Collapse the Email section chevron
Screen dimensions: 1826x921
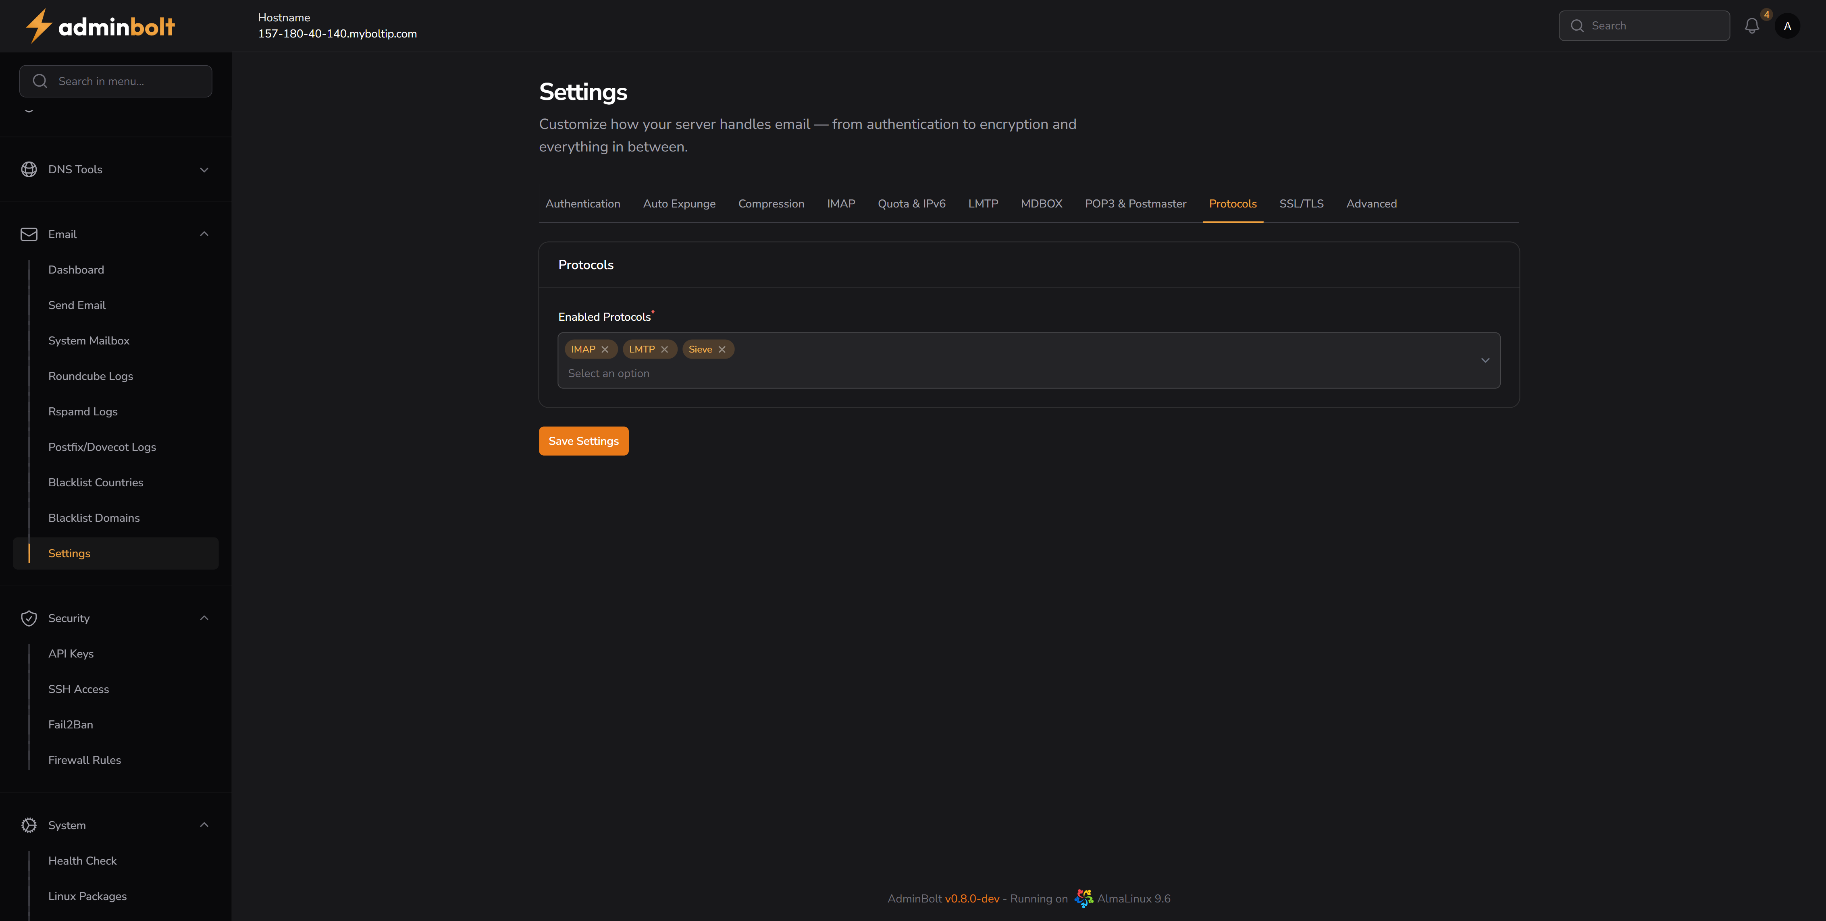(204, 234)
